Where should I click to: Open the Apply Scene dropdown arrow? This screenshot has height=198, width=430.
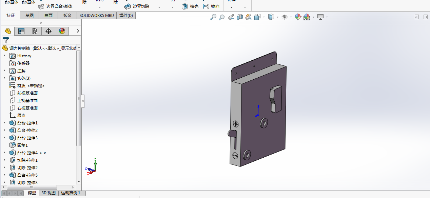click(313, 17)
